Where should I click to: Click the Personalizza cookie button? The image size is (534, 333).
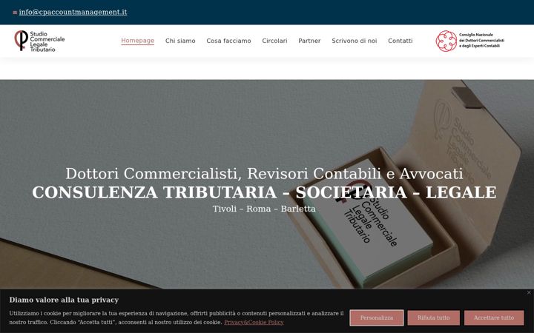click(377, 317)
